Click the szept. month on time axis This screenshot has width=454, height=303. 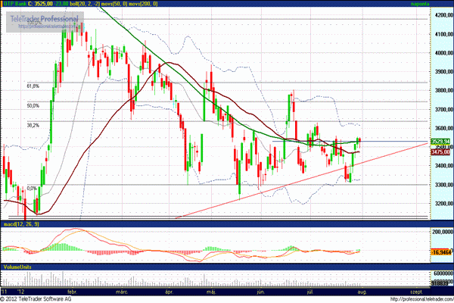tap(415, 292)
